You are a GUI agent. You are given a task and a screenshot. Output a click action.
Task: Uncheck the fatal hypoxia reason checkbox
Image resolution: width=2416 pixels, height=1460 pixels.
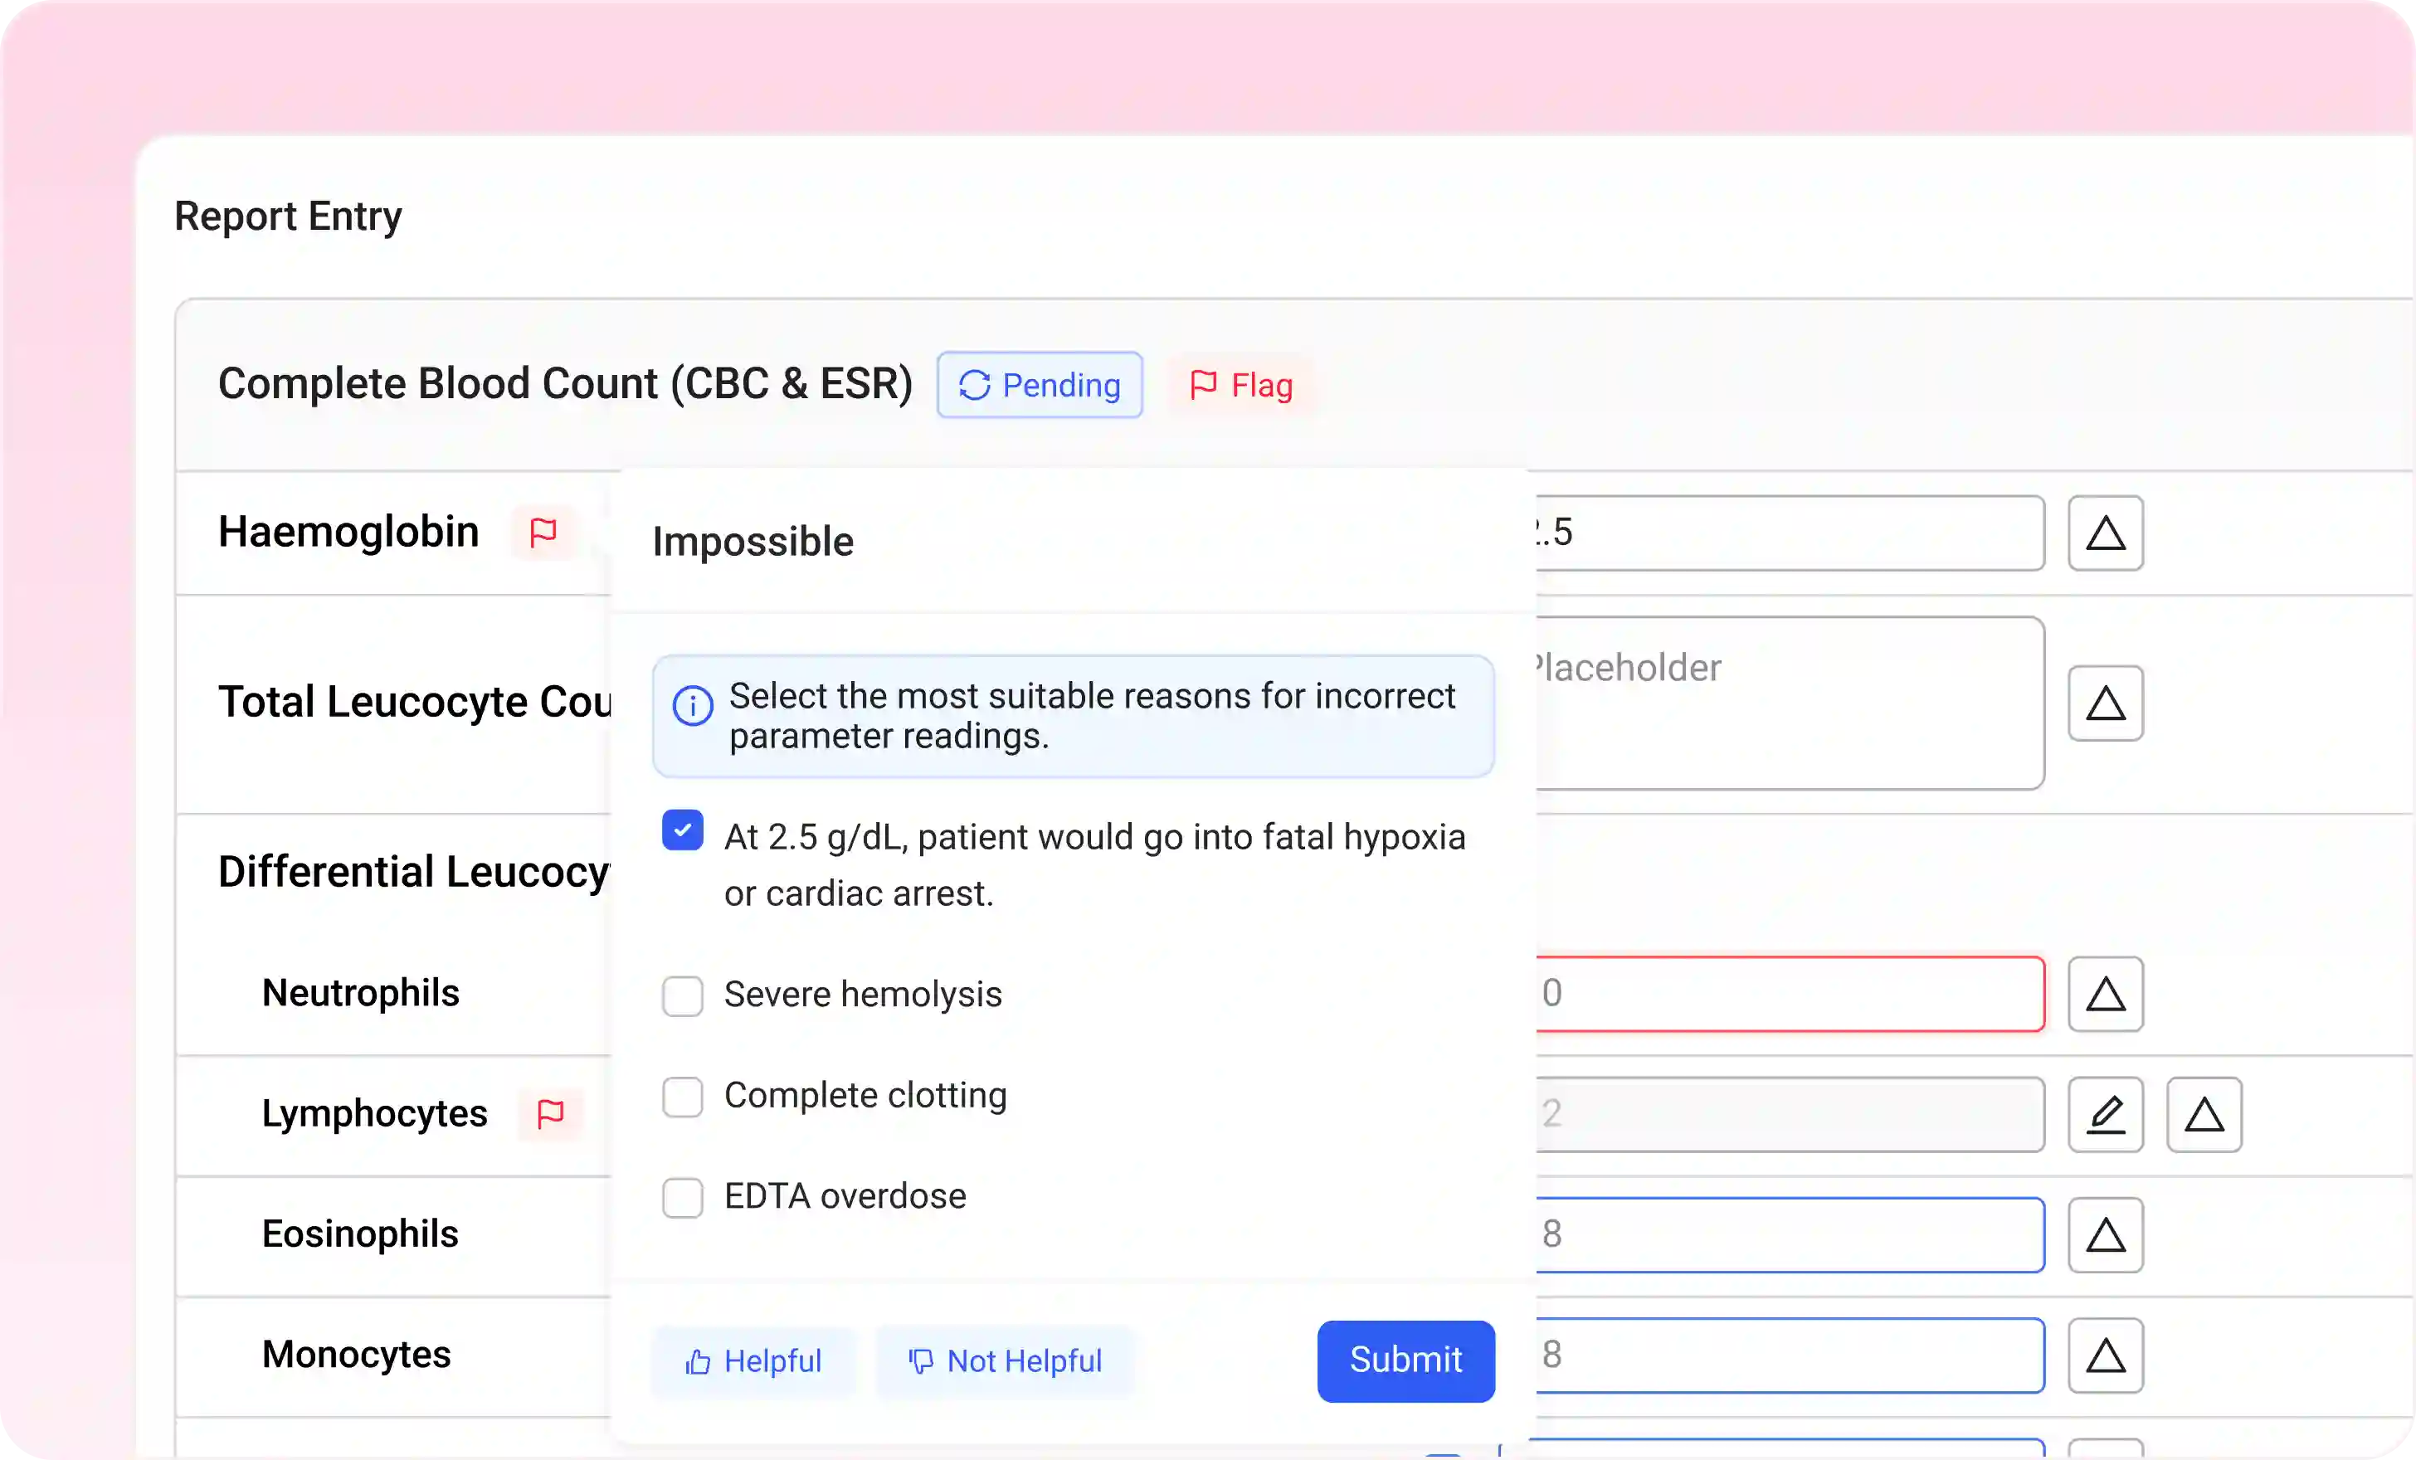(x=683, y=830)
